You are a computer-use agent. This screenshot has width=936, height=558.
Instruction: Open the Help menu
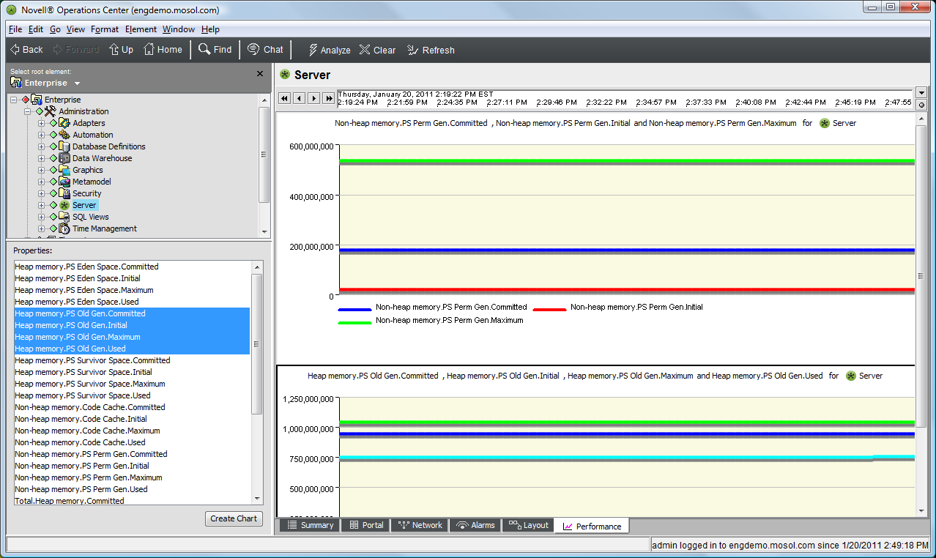tap(210, 29)
